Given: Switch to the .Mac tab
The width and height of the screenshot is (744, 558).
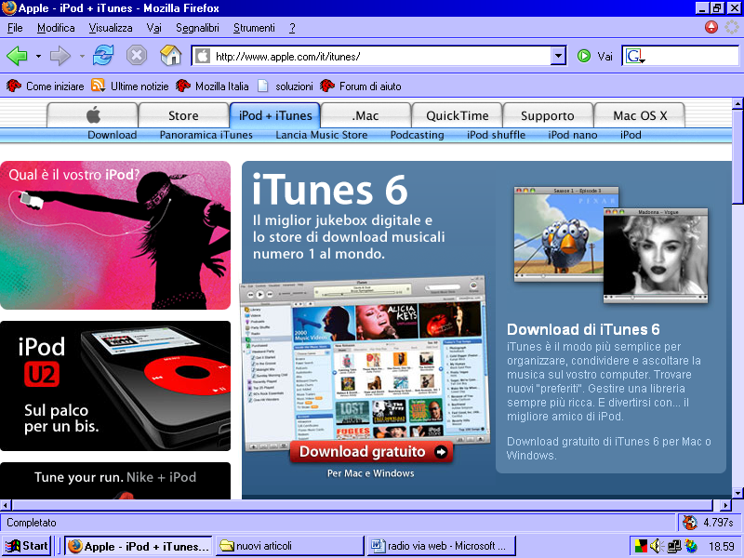Looking at the screenshot, I should click(365, 115).
